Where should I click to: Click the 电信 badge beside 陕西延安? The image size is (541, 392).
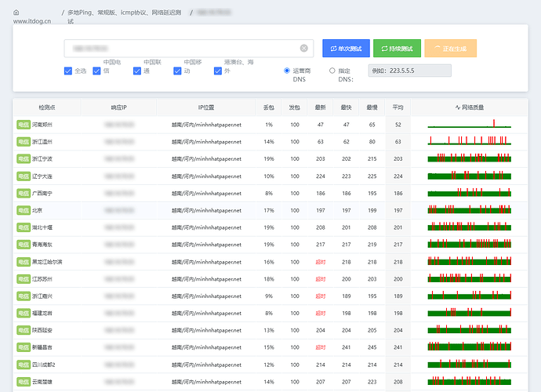24,330
